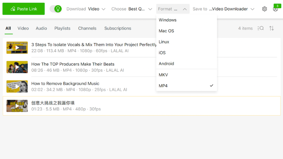This screenshot has height=159, width=283.
Task: Go to the Subscriptions tab
Action: tap(118, 28)
